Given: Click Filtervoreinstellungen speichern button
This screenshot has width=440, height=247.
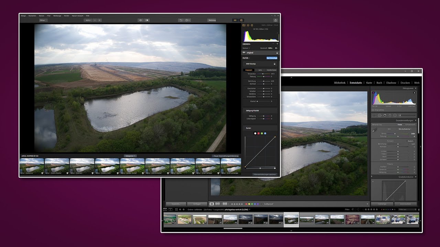Looking at the screenshot, I should [x=265, y=174].
